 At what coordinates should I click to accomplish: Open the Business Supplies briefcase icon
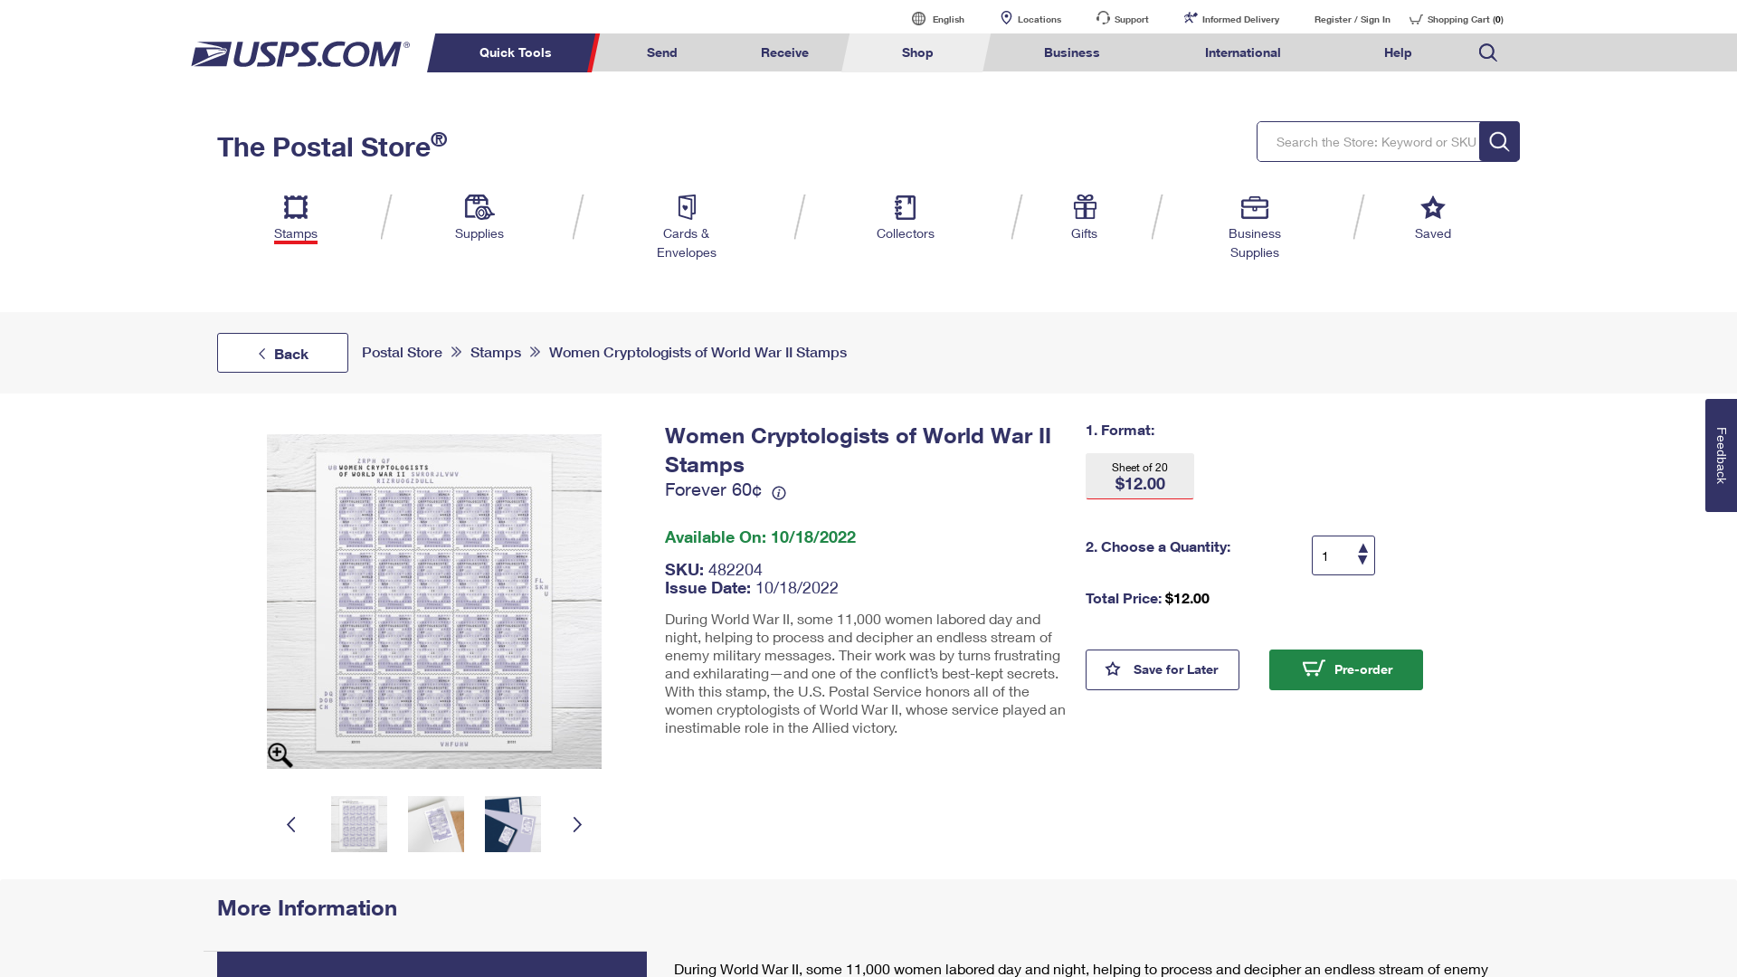(1254, 207)
